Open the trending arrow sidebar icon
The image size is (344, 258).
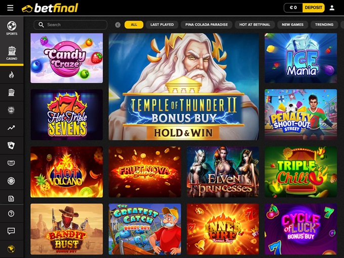[12, 128]
